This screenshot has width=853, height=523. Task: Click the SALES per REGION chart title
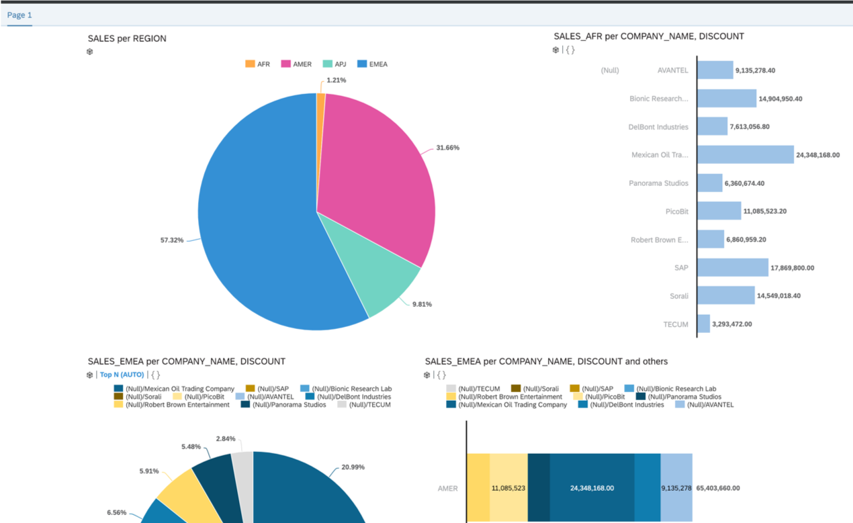tap(127, 38)
